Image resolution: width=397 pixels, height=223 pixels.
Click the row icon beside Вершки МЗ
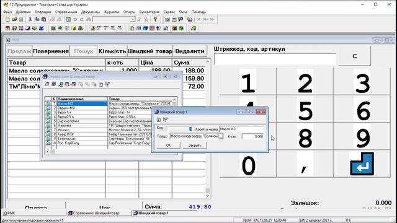click(x=48, y=108)
